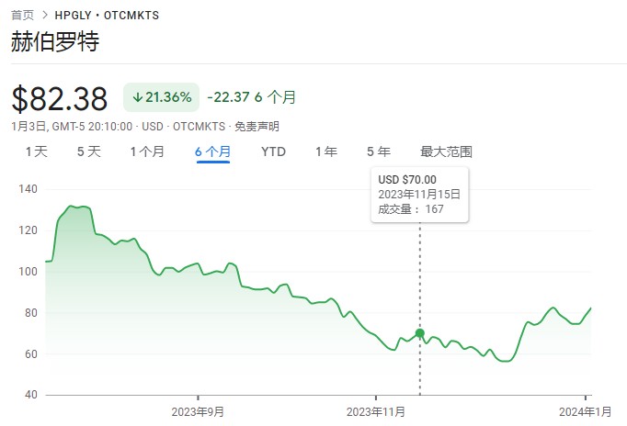Image resolution: width=627 pixels, height=426 pixels.
Task: Click the 2024年1月 axis tick label
Action: pyautogui.click(x=585, y=411)
